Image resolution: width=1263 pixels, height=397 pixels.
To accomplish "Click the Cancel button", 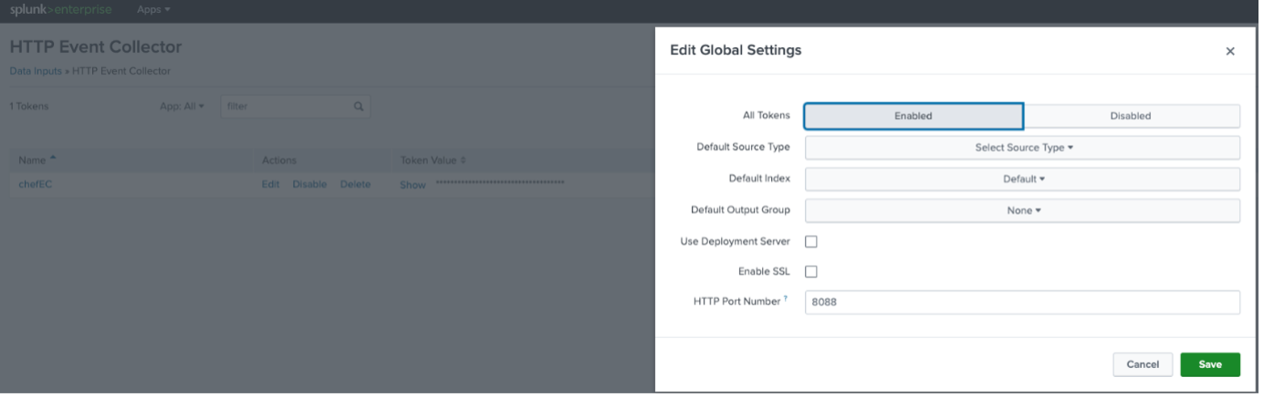I will click(1142, 364).
